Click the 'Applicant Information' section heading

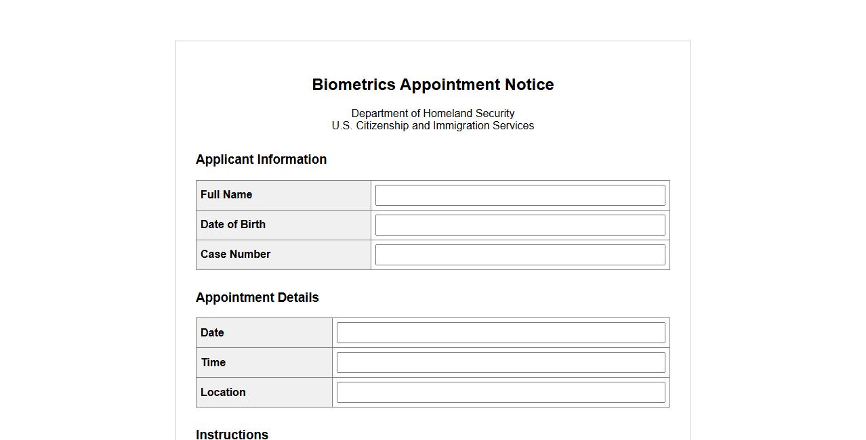pos(261,160)
